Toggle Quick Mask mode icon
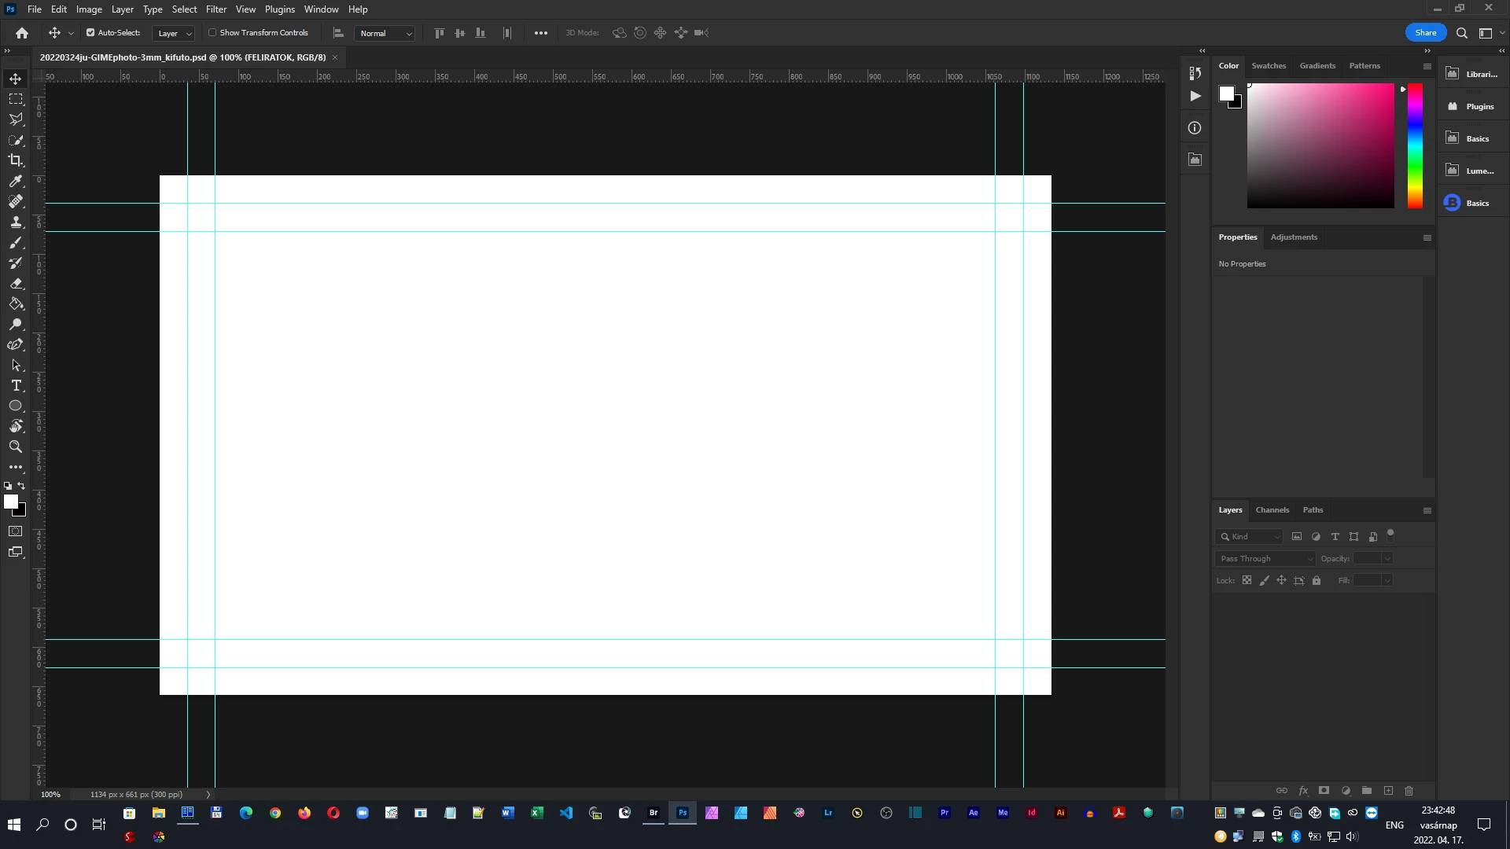Viewport: 1510px width, 849px height. coord(16,531)
